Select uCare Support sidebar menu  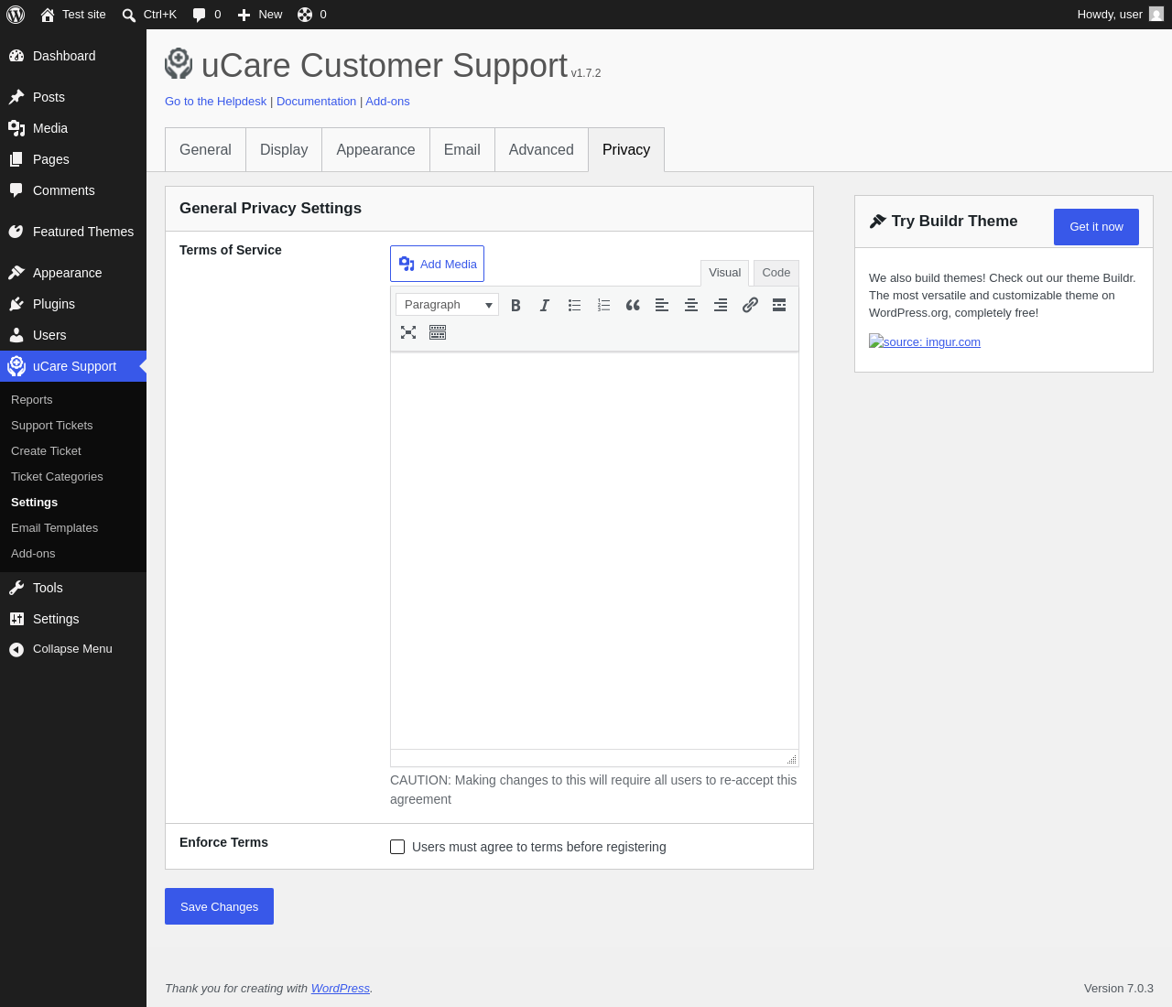point(73,366)
